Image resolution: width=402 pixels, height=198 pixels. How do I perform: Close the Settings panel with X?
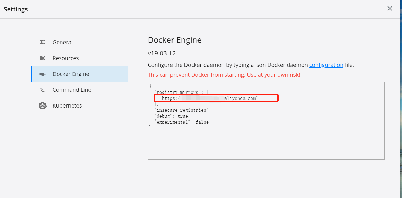pyautogui.click(x=390, y=9)
